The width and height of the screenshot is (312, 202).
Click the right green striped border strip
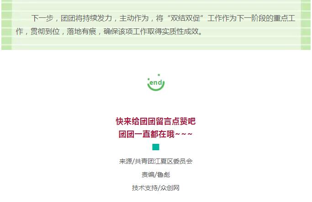coord(306,25)
